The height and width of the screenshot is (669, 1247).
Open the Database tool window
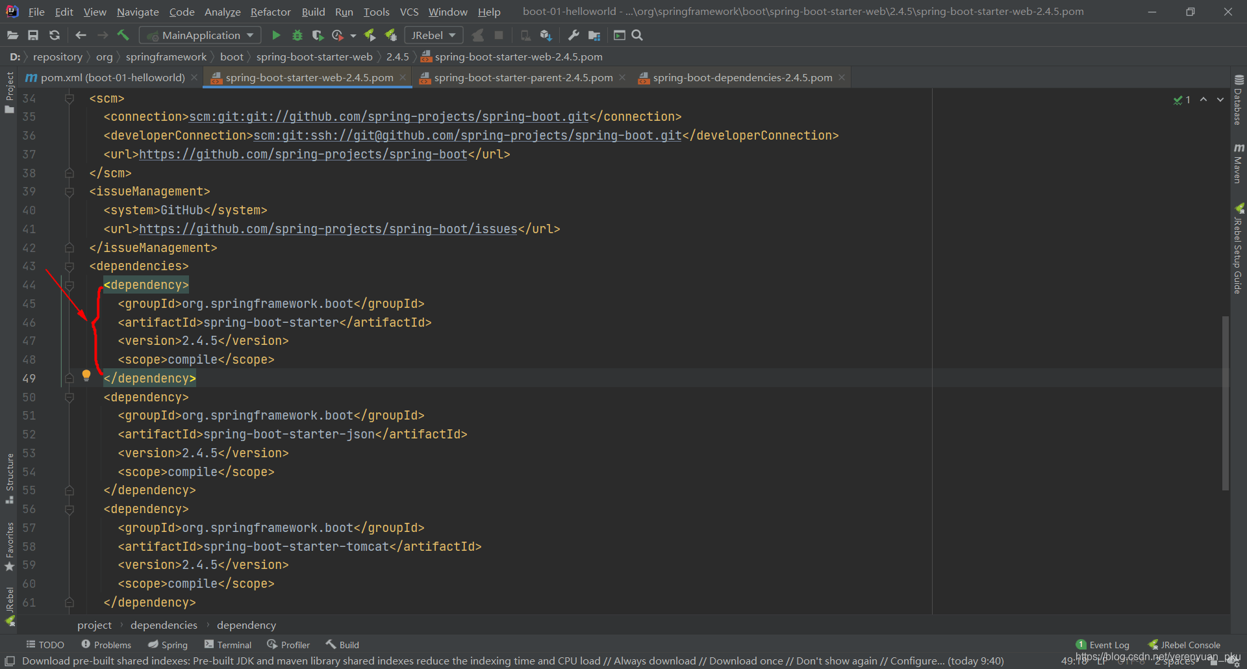[1239, 100]
